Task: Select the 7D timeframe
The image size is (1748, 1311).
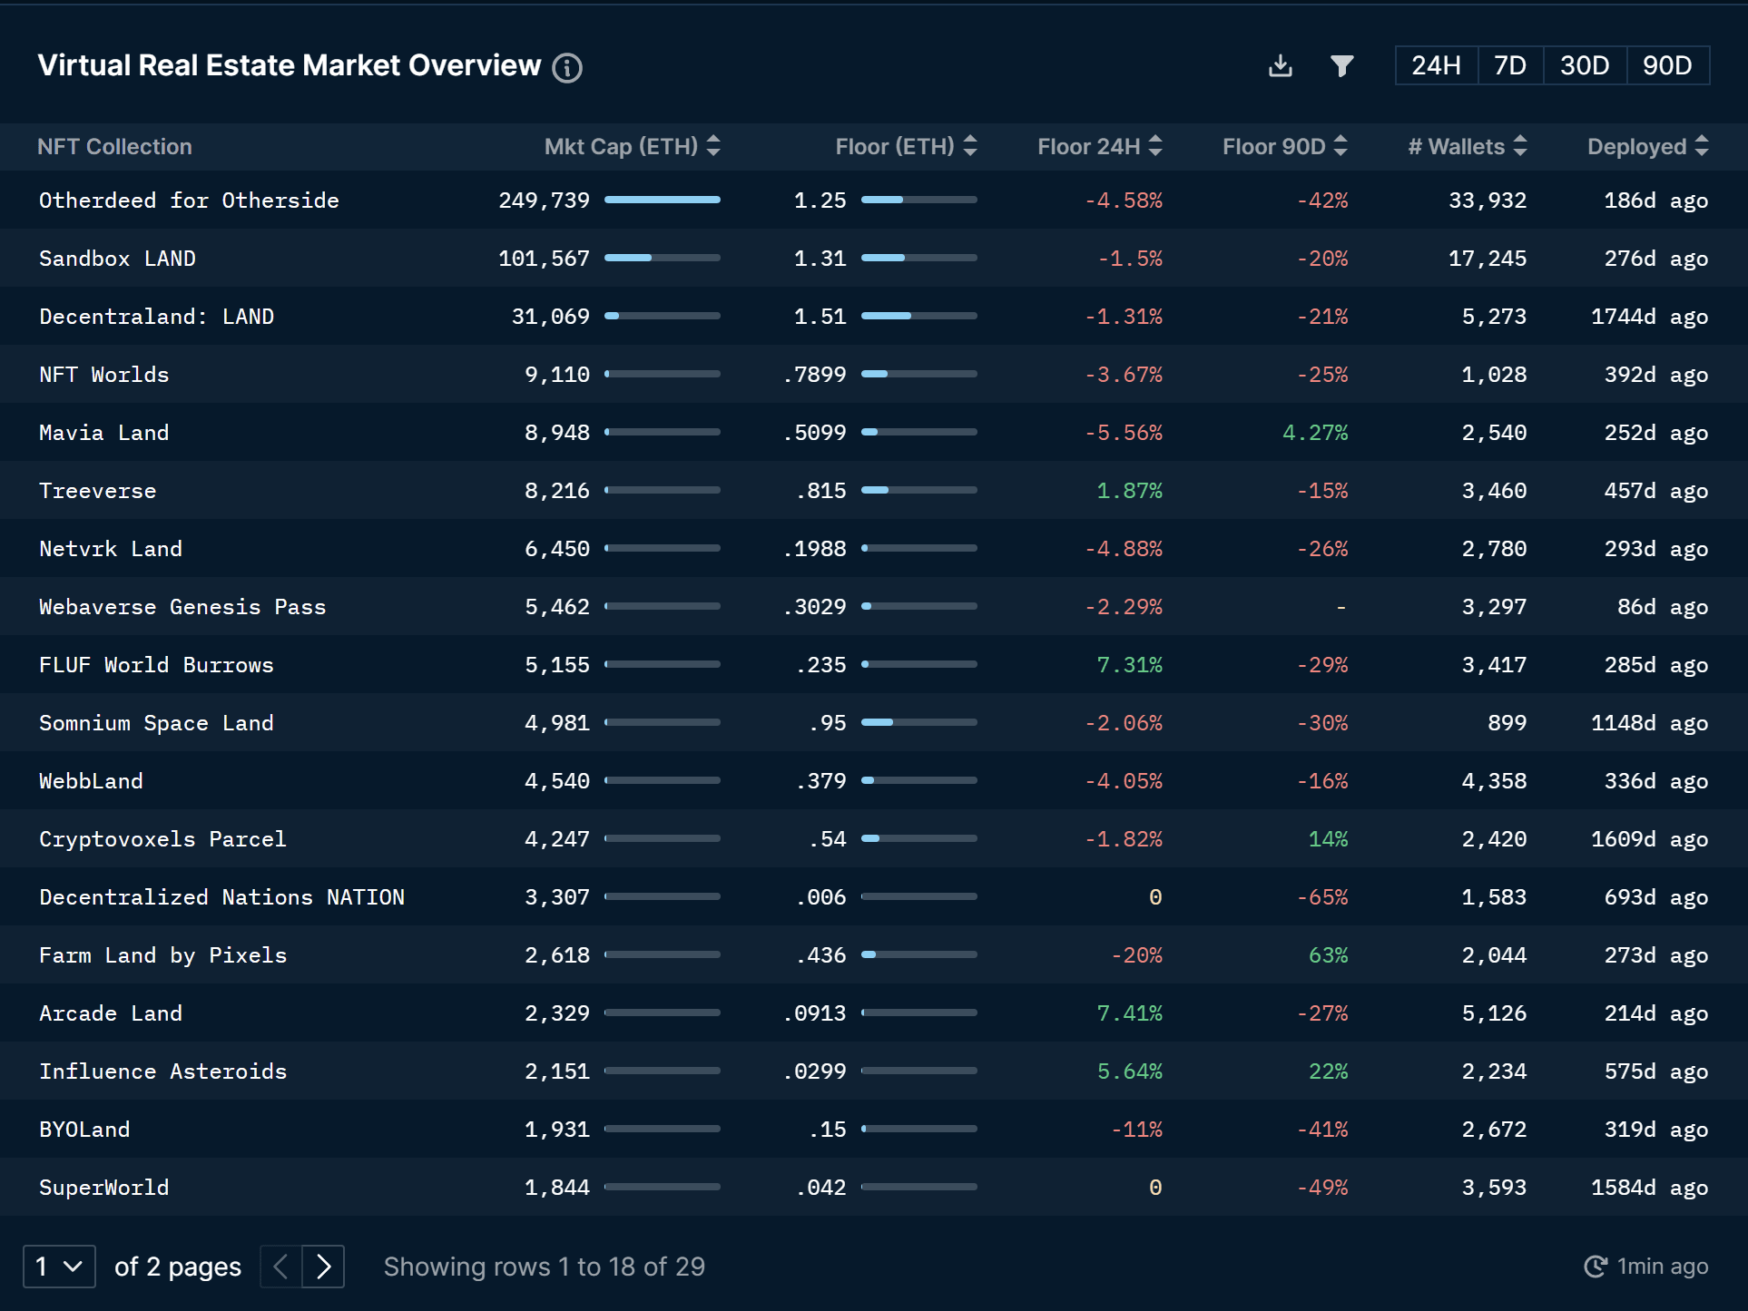Action: coord(1509,65)
